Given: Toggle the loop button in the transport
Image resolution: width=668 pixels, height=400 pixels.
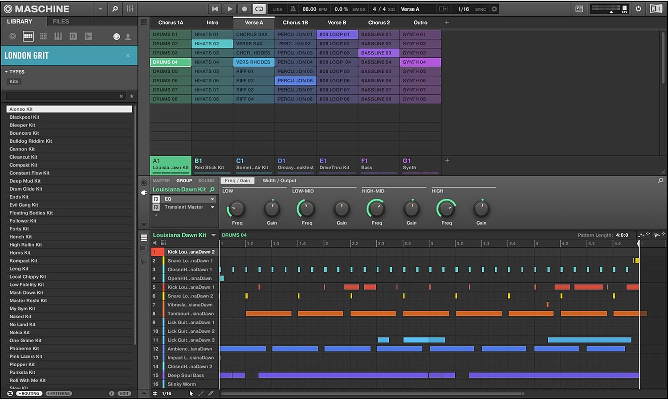Looking at the screenshot, I should coord(258,8).
